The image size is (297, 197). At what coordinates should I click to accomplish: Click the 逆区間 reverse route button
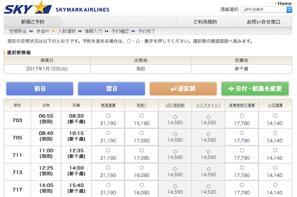(183, 89)
